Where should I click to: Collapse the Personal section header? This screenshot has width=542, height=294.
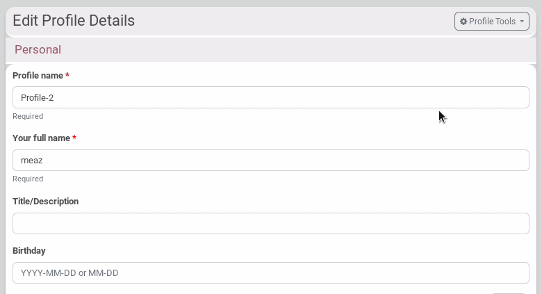coord(271,50)
